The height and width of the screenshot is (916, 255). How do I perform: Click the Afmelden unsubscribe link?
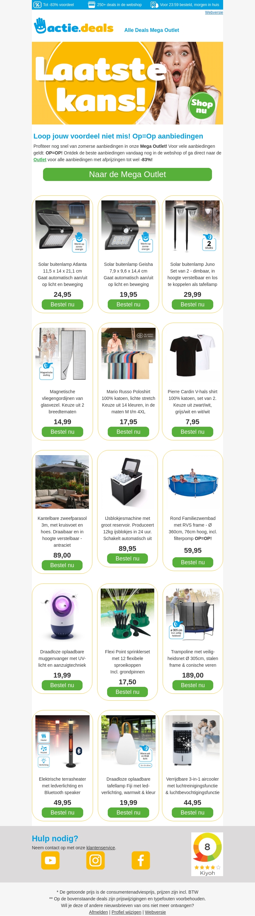pos(98,912)
